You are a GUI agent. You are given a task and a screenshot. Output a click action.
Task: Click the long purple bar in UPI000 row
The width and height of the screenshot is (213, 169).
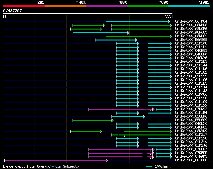[x=56, y=161]
